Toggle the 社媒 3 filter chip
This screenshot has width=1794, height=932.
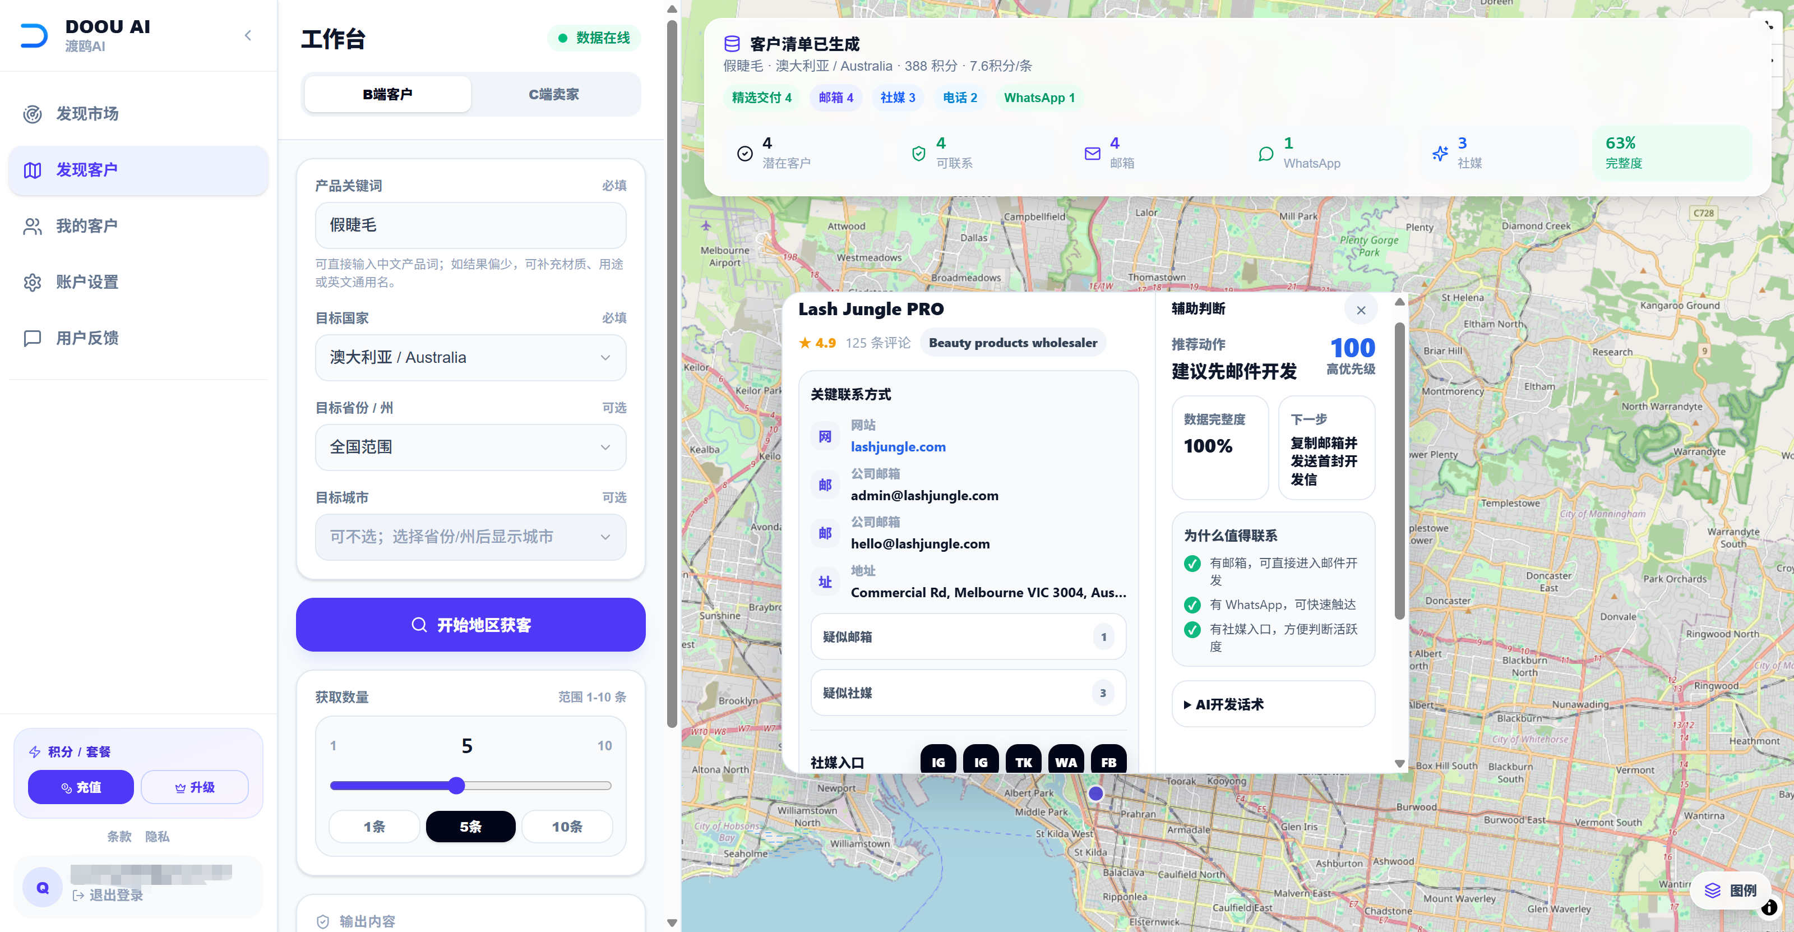(x=898, y=98)
